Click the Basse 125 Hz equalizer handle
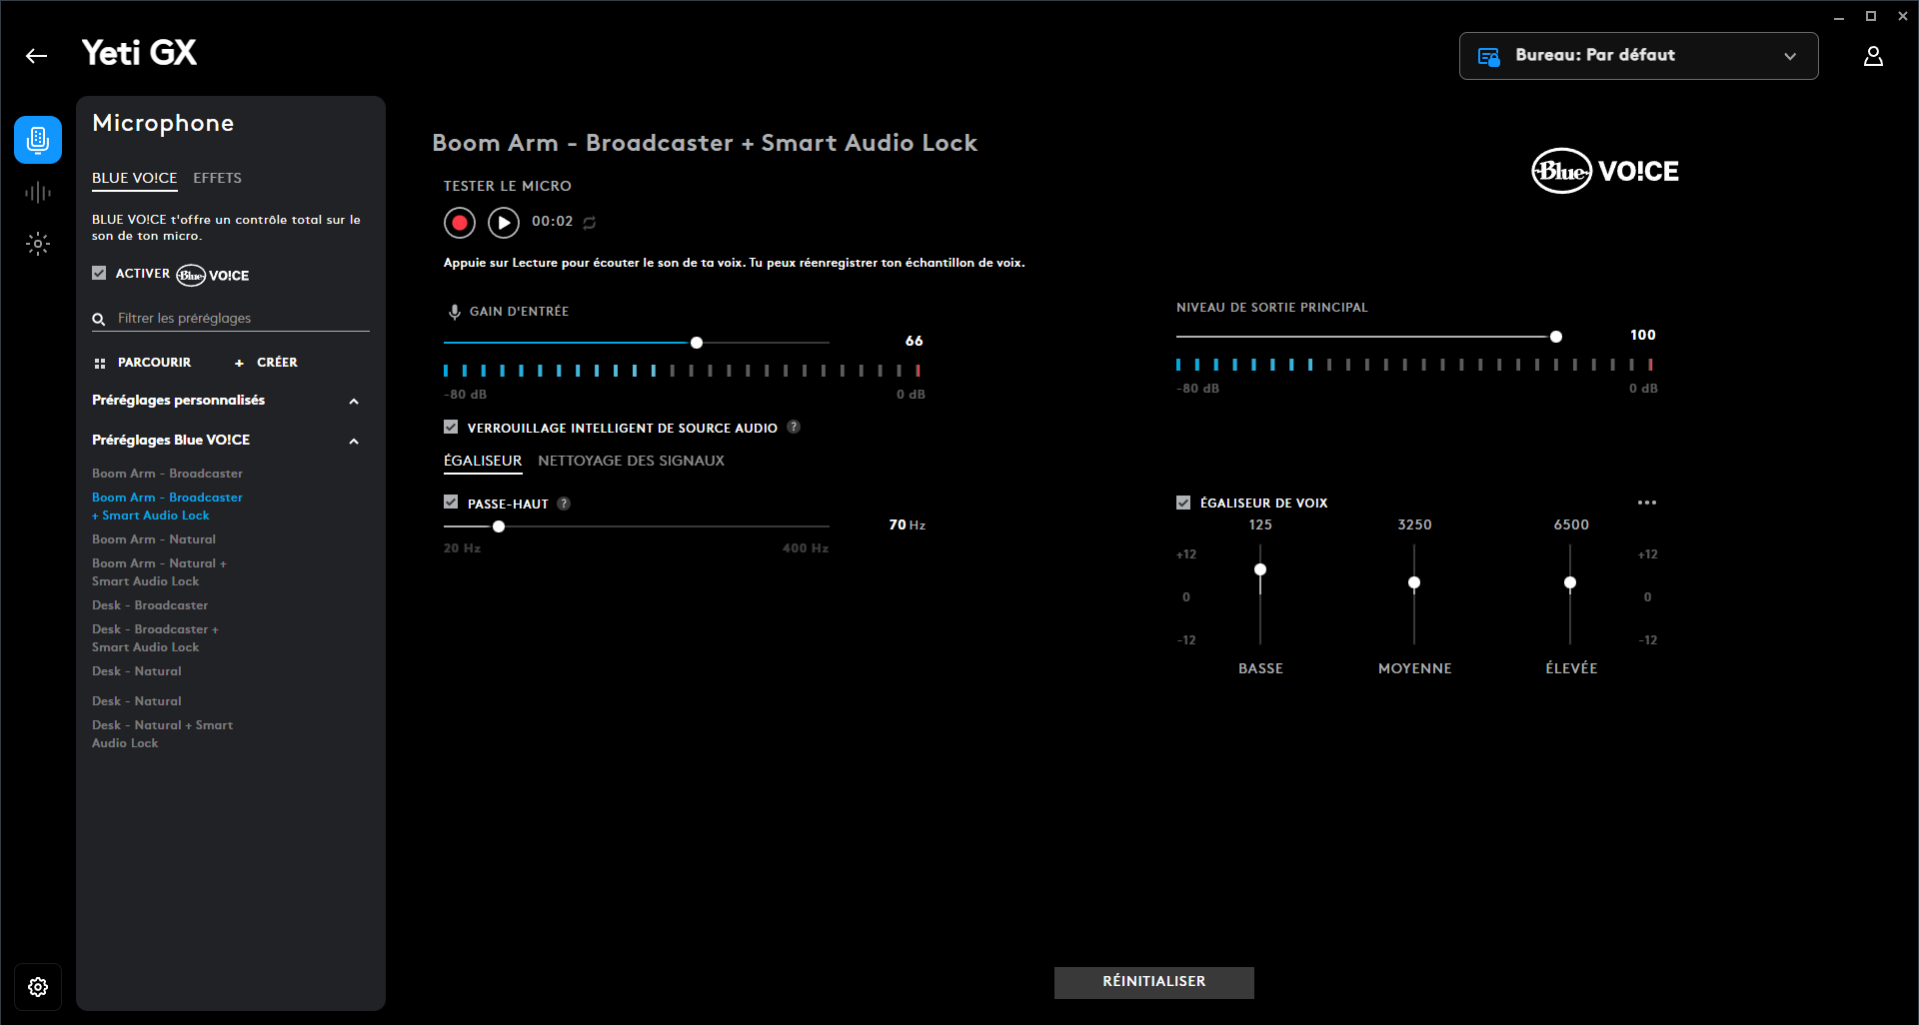 (x=1260, y=569)
